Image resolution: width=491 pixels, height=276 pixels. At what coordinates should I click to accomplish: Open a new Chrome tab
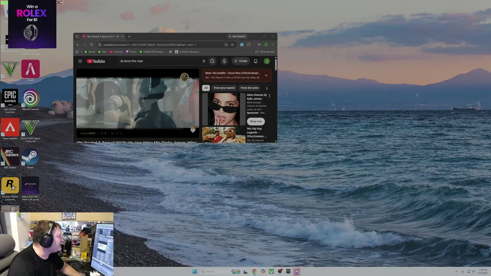coord(129,36)
